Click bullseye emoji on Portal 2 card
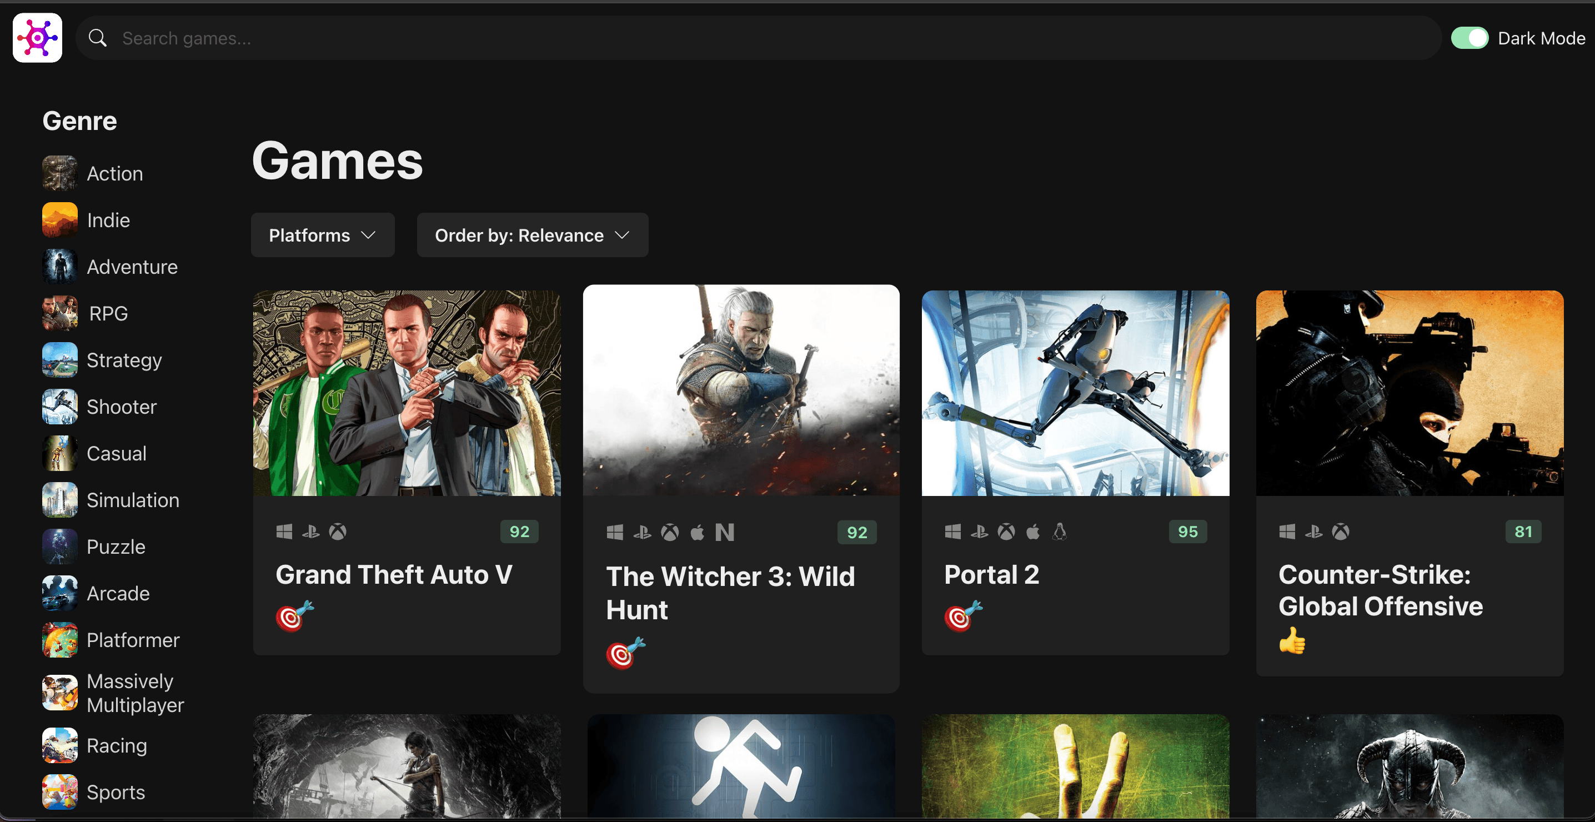The image size is (1595, 822). pyautogui.click(x=964, y=616)
